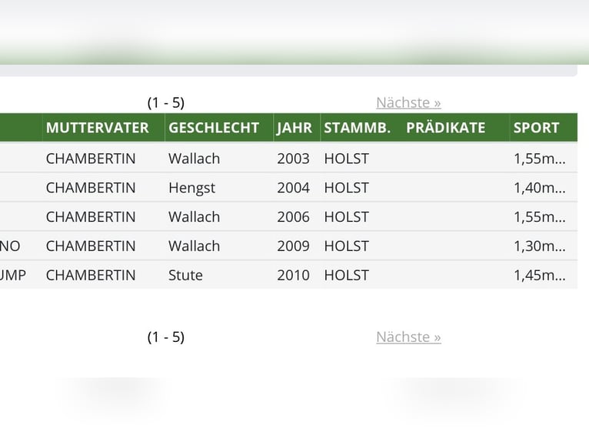Open the 1,30m sport entry

[539, 246]
